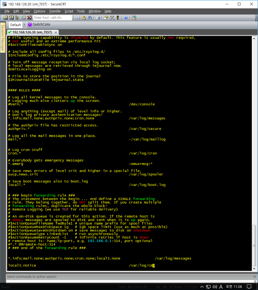Click the Enter host input field

(52, 18)
